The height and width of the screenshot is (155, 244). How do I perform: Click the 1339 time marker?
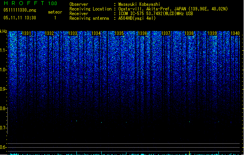pyautogui.click(x=213, y=33)
